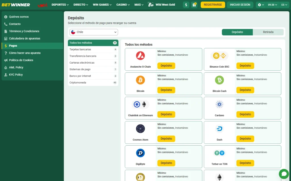Click Depósito button for Dash

point(245,139)
